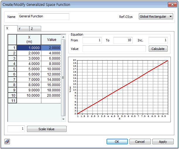The width and height of the screenshot is (179, 149).
Task: Confirm with the OK button
Action: click(x=117, y=142)
